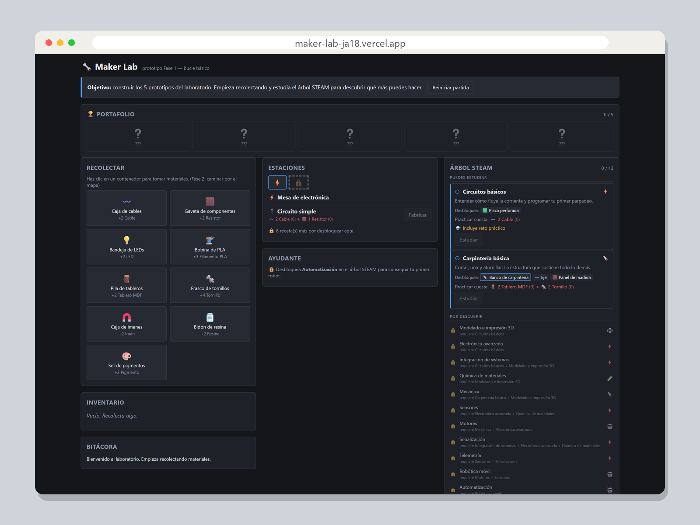Image resolution: width=700 pixels, height=525 pixels.
Task: Click the Pila de tableros wood icon
Action: (126, 279)
